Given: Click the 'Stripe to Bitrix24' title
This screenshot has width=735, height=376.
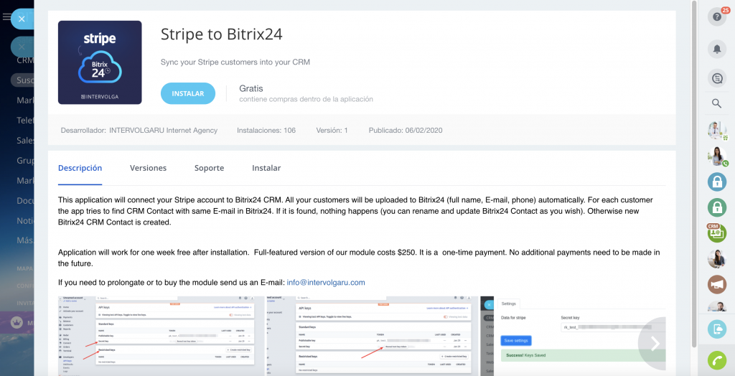Looking at the screenshot, I should point(222,34).
